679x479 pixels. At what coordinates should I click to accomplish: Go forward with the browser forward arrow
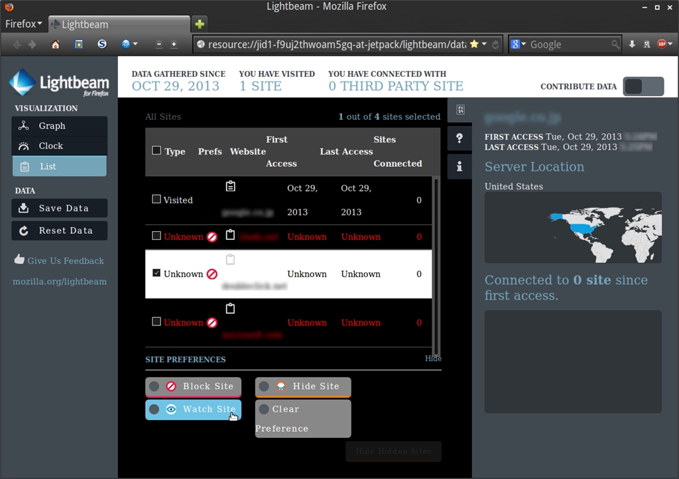(x=32, y=44)
